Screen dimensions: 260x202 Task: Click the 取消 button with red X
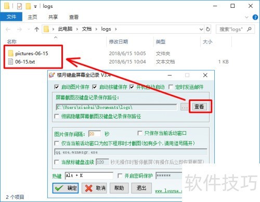click(94, 188)
